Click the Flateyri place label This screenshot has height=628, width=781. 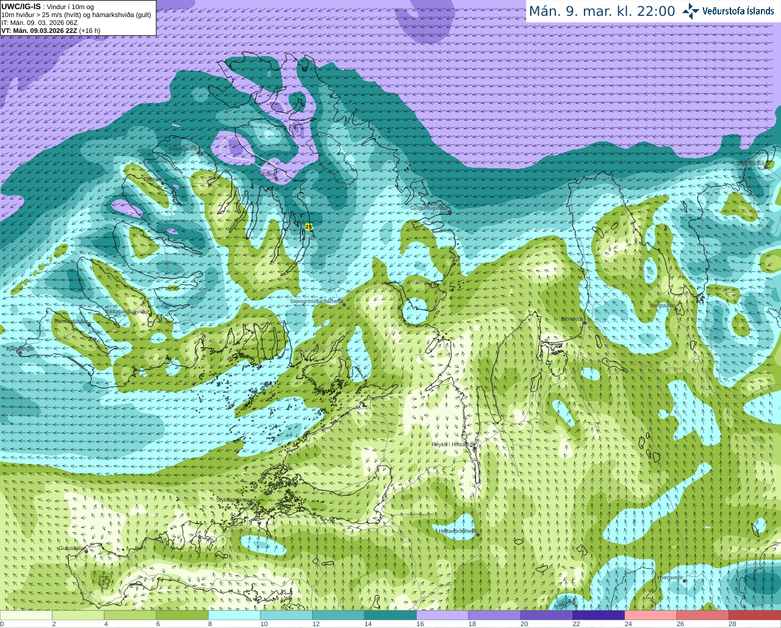(153, 179)
